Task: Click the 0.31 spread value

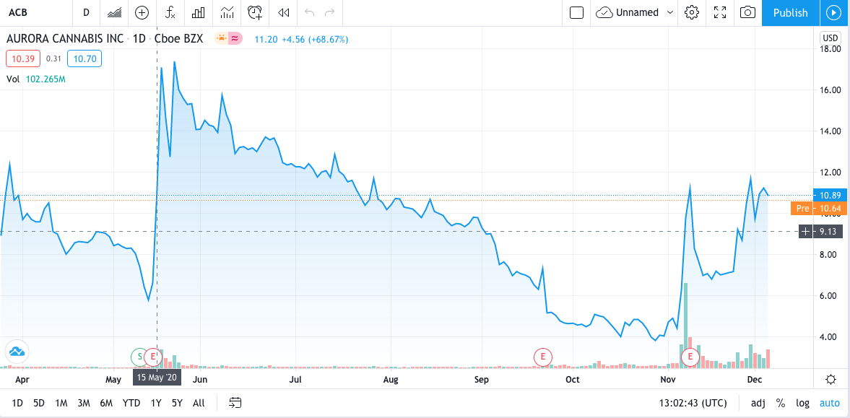Action: [53, 58]
